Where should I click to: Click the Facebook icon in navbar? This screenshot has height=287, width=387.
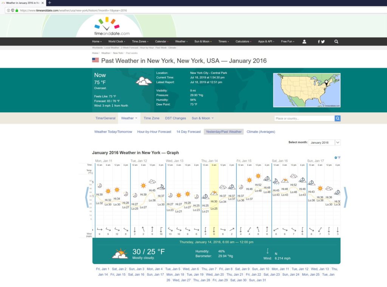[x=319, y=42]
